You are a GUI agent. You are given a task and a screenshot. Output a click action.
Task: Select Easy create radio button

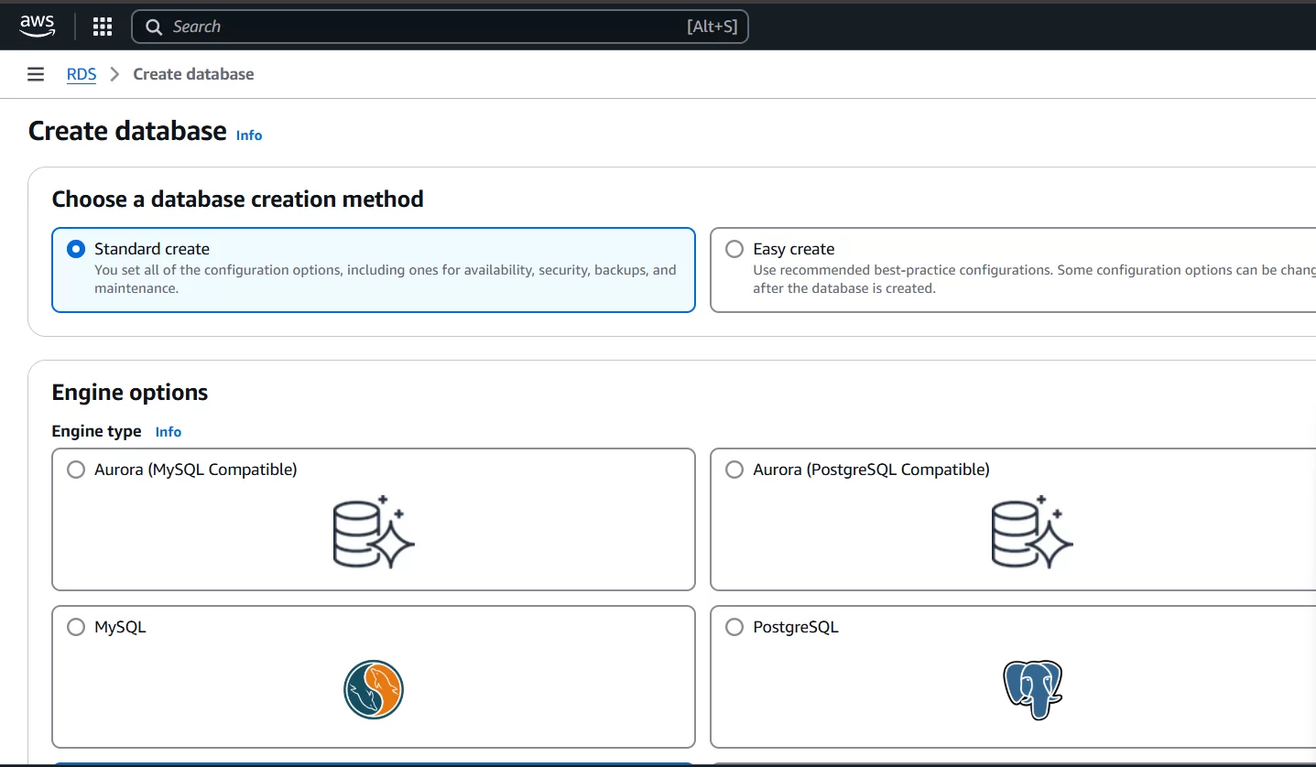tap(734, 249)
